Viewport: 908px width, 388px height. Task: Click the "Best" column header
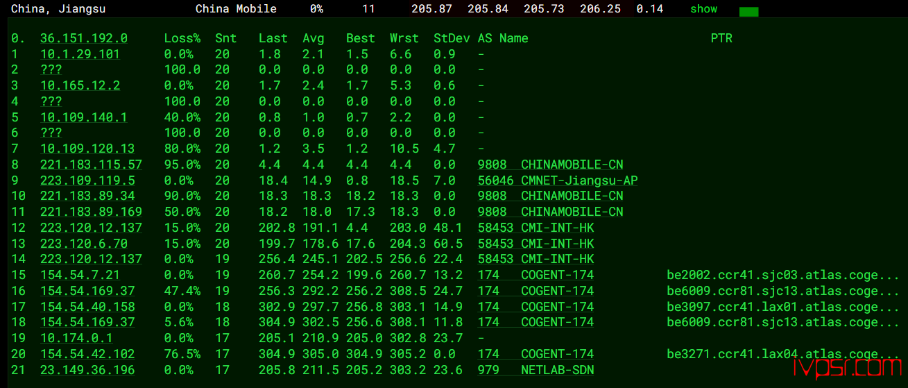361,38
